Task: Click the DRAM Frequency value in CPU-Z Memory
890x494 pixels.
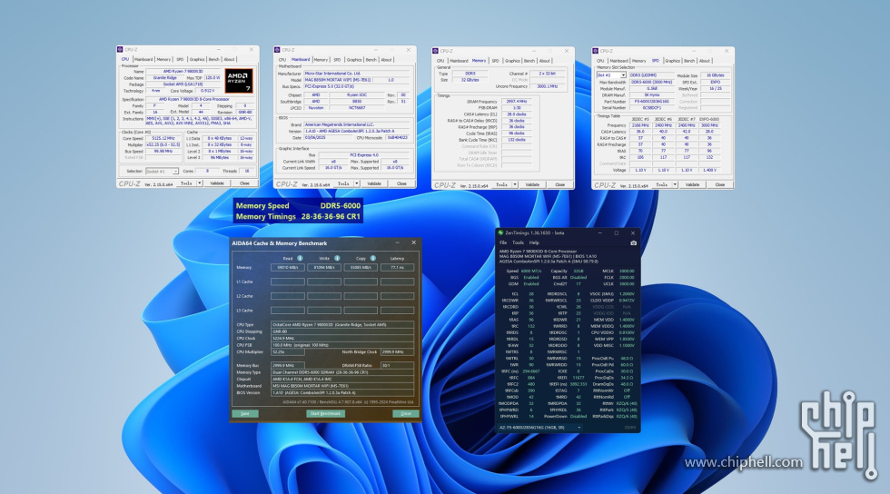Action: coord(517,102)
